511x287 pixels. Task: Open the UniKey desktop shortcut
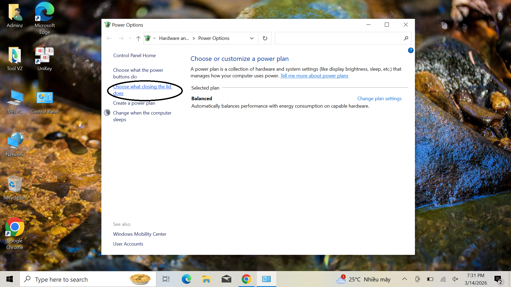click(44, 59)
